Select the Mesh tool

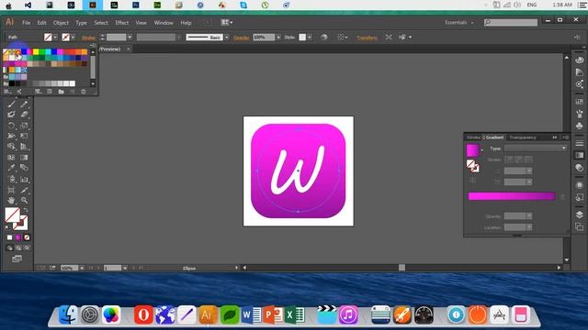12,158
